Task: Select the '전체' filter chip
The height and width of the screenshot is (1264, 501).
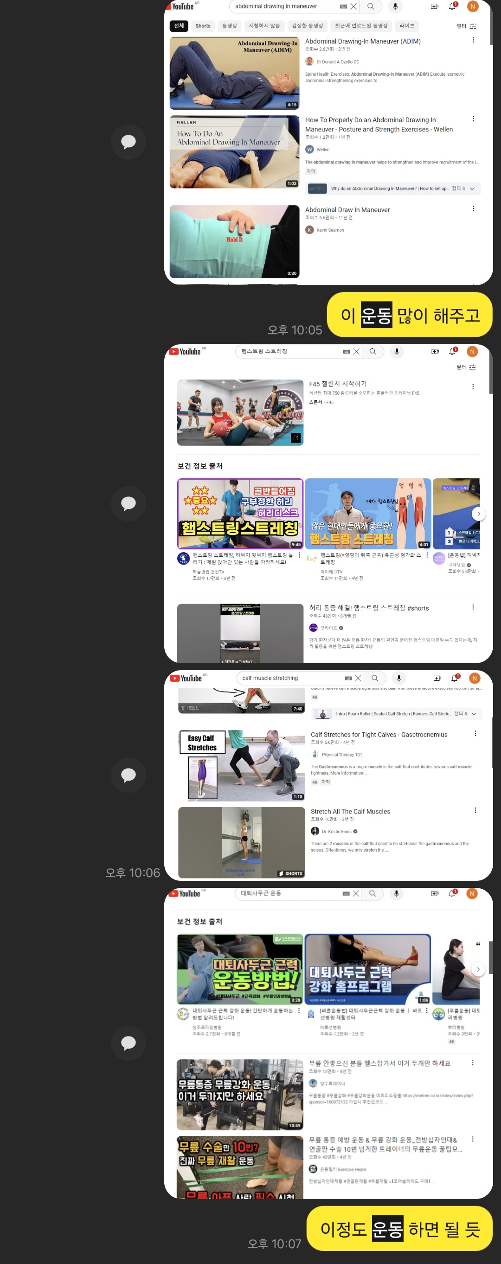Action: click(x=179, y=26)
